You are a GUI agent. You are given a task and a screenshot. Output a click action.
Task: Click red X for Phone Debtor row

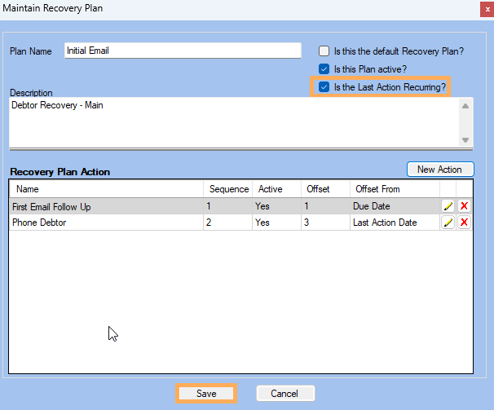tap(464, 223)
